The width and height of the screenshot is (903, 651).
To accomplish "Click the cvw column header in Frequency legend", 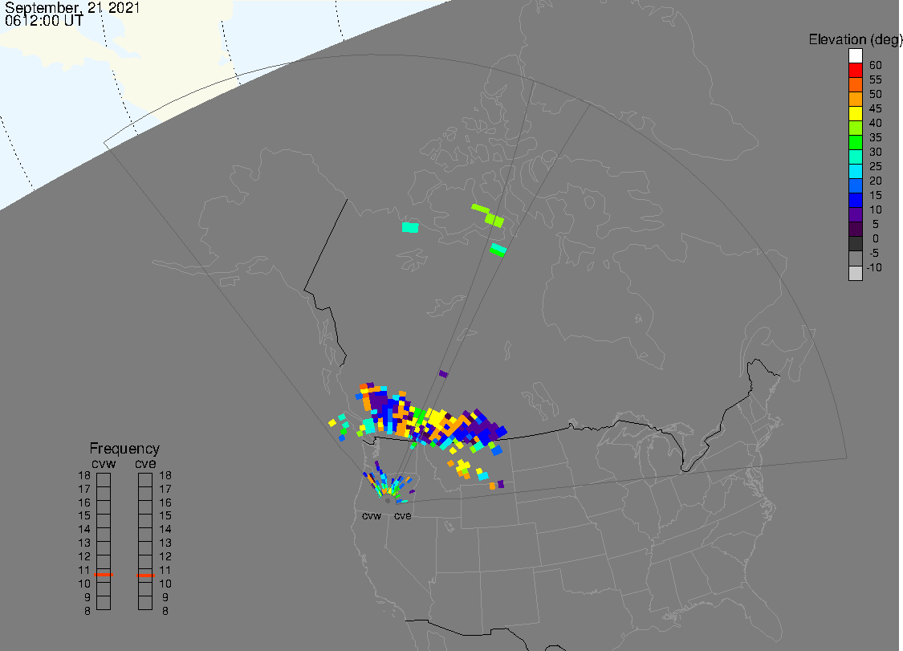I will (x=104, y=462).
